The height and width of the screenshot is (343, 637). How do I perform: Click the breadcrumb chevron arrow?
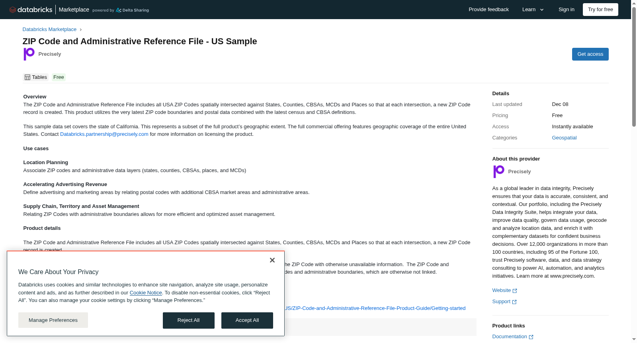[x=80, y=29]
